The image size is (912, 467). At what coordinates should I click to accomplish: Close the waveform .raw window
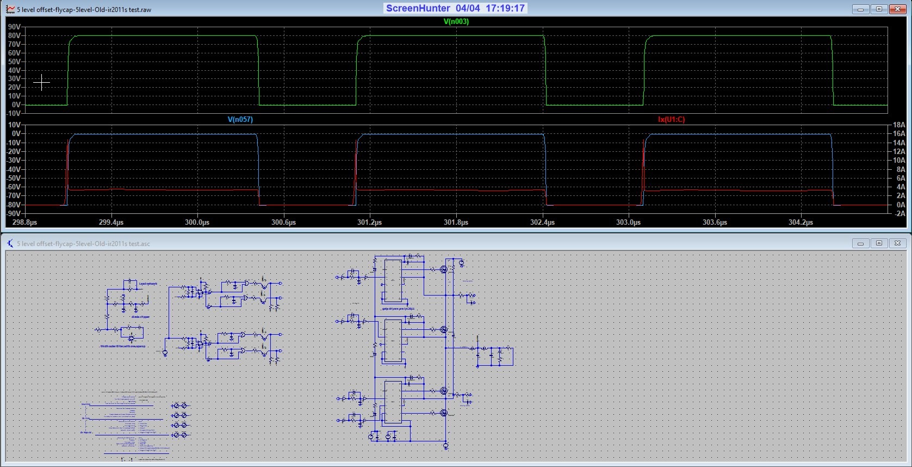[x=897, y=9]
